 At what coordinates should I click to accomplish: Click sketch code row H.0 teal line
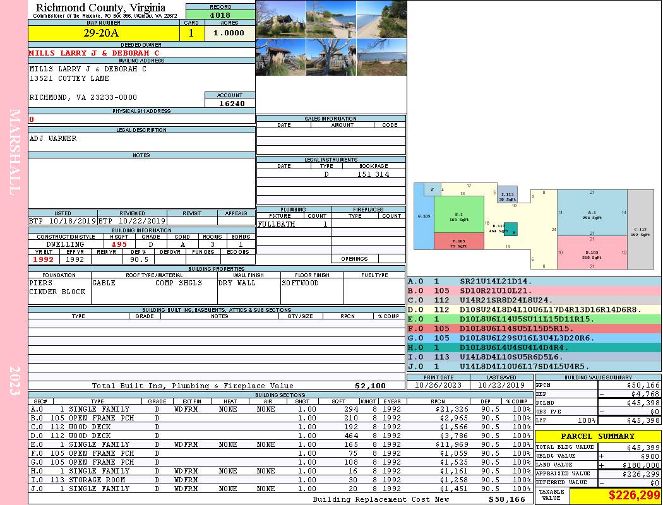(x=534, y=347)
